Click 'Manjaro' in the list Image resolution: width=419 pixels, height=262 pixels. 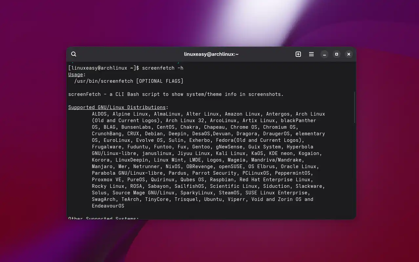click(x=102, y=166)
